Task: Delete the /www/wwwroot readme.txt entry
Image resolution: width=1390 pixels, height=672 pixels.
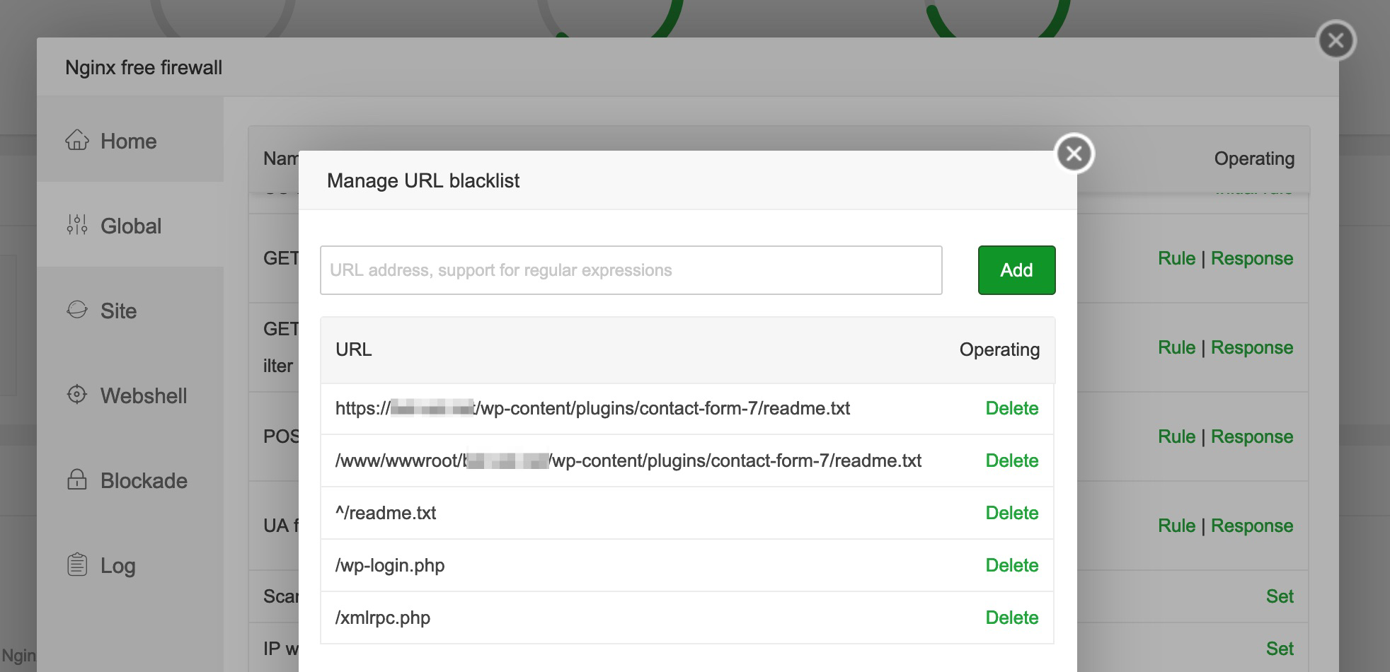Action: [1011, 460]
